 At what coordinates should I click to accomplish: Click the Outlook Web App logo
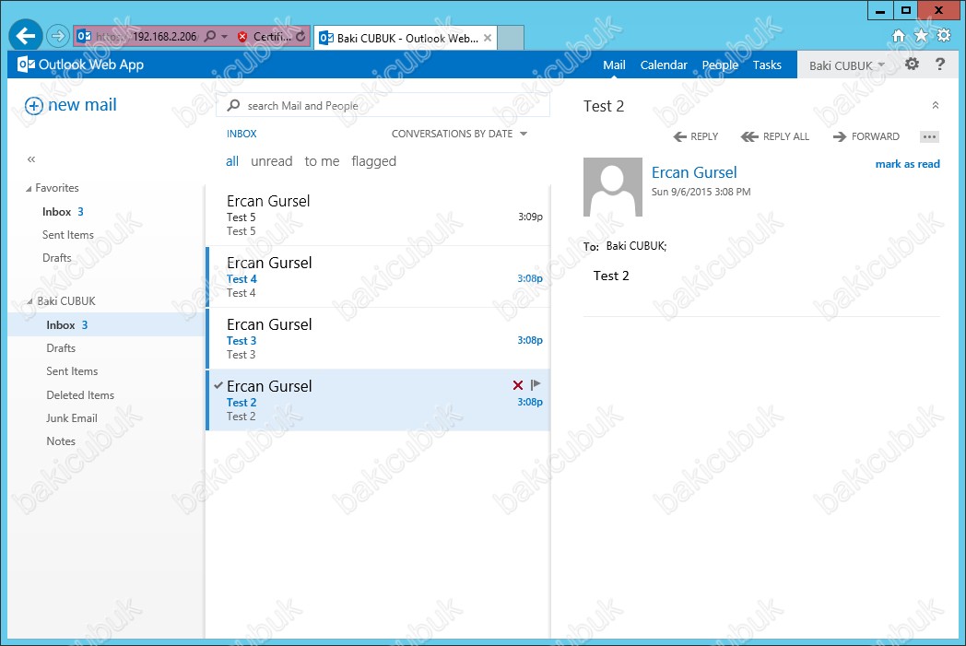click(x=81, y=64)
